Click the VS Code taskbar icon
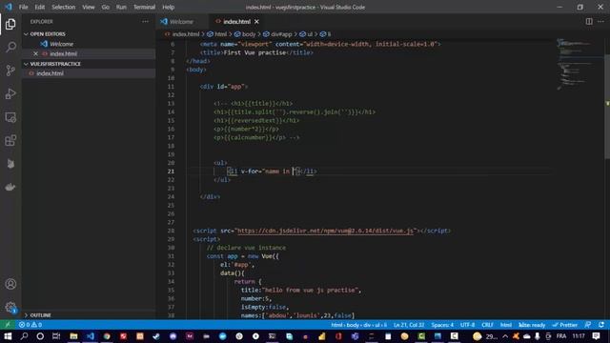Screen dimensions: 610x343 click(x=91, y=336)
